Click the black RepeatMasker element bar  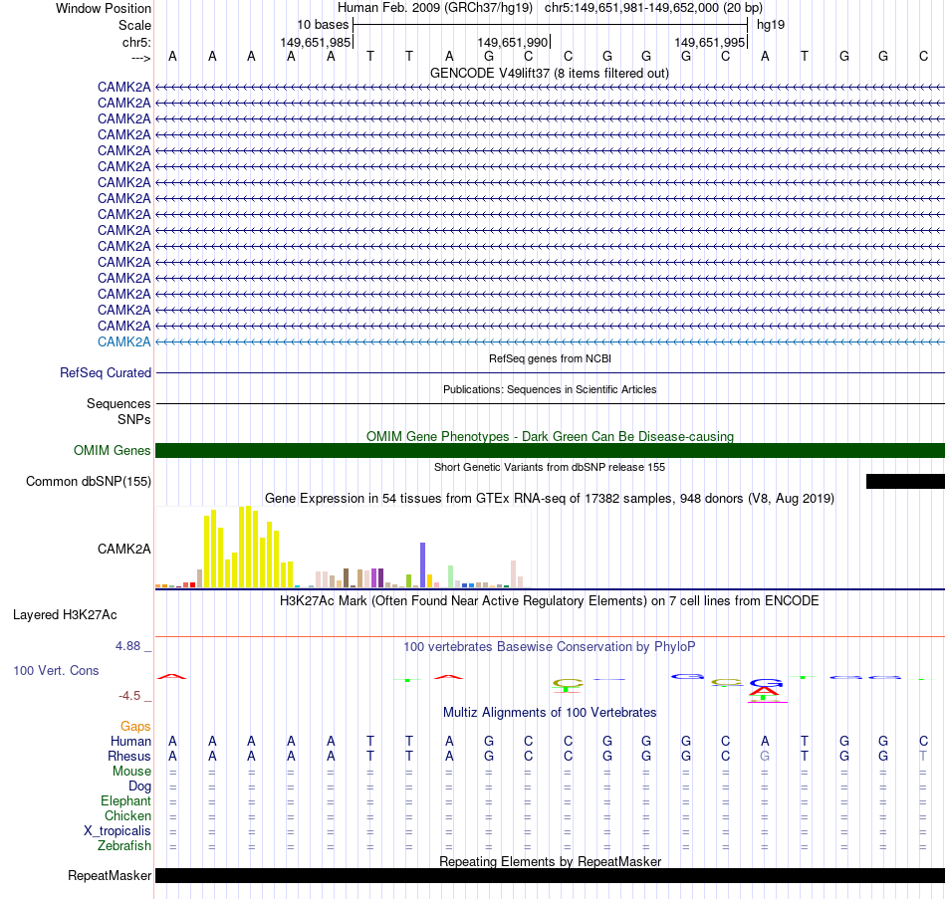[x=550, y=875]
